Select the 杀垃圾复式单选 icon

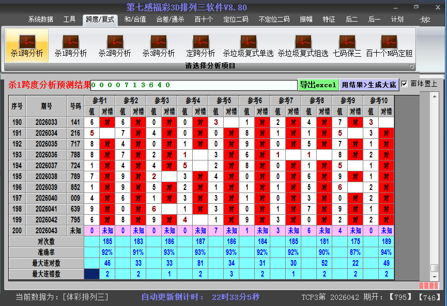[248, 45]
